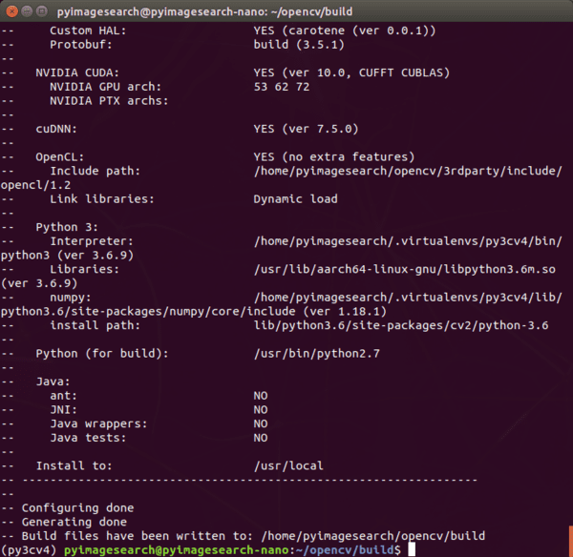This screenshot has width=573, height=557.
Task: Click 'NVIDIA PTX archs:' label
Action: coord(109,101)
